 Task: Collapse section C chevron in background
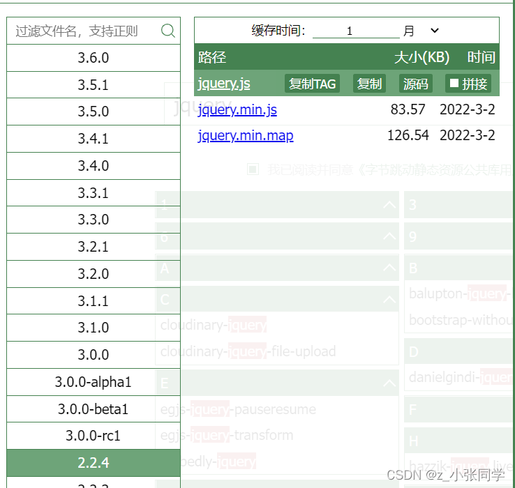click(x=389, y=299)
